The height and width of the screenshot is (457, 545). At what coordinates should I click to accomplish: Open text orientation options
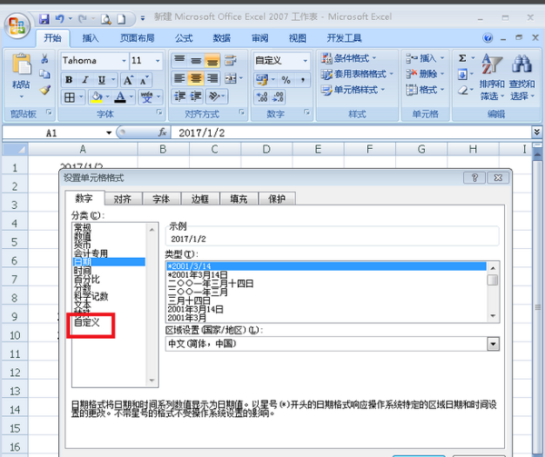[214, 96]
